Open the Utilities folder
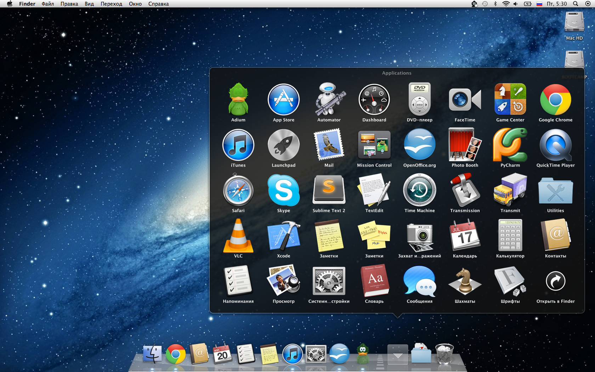Screen dimensions: 595x372 556,191
